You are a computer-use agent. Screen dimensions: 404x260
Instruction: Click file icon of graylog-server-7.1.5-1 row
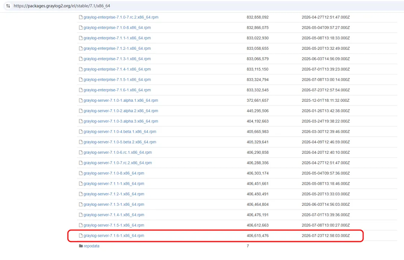(81, 225)
